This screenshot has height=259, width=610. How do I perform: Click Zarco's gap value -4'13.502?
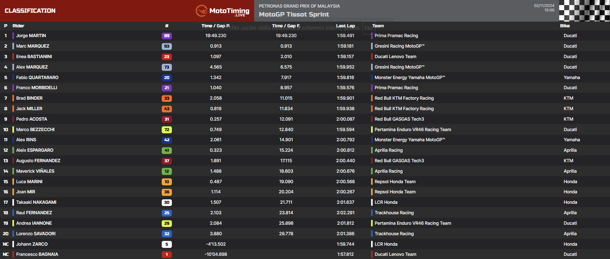pos(216,244)
